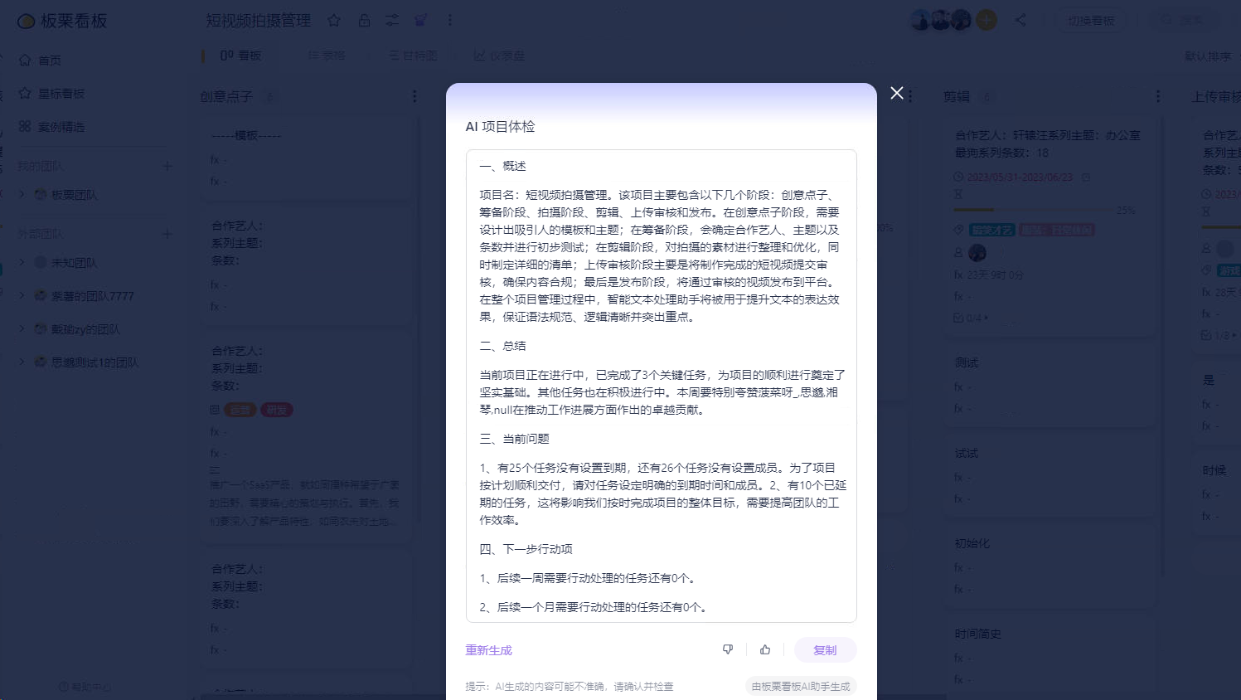Expand 紫薯的团队7777 tree item
Screen dimensions: 1241x700
(x=22, y=296)
